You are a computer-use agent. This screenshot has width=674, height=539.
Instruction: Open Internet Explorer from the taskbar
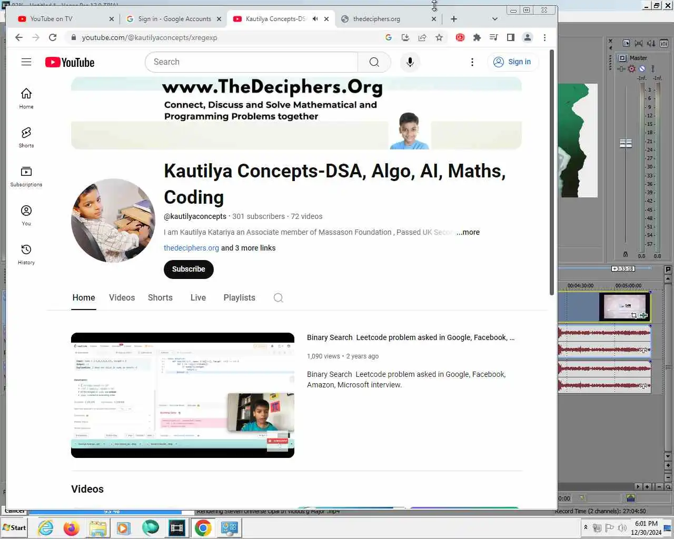pyautogui.click(x=46, y=527)
